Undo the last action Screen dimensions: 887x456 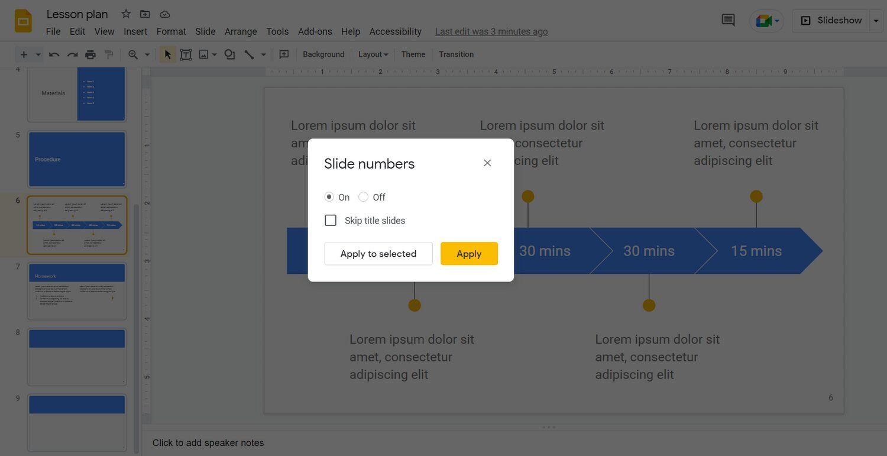tap(54, 54)
